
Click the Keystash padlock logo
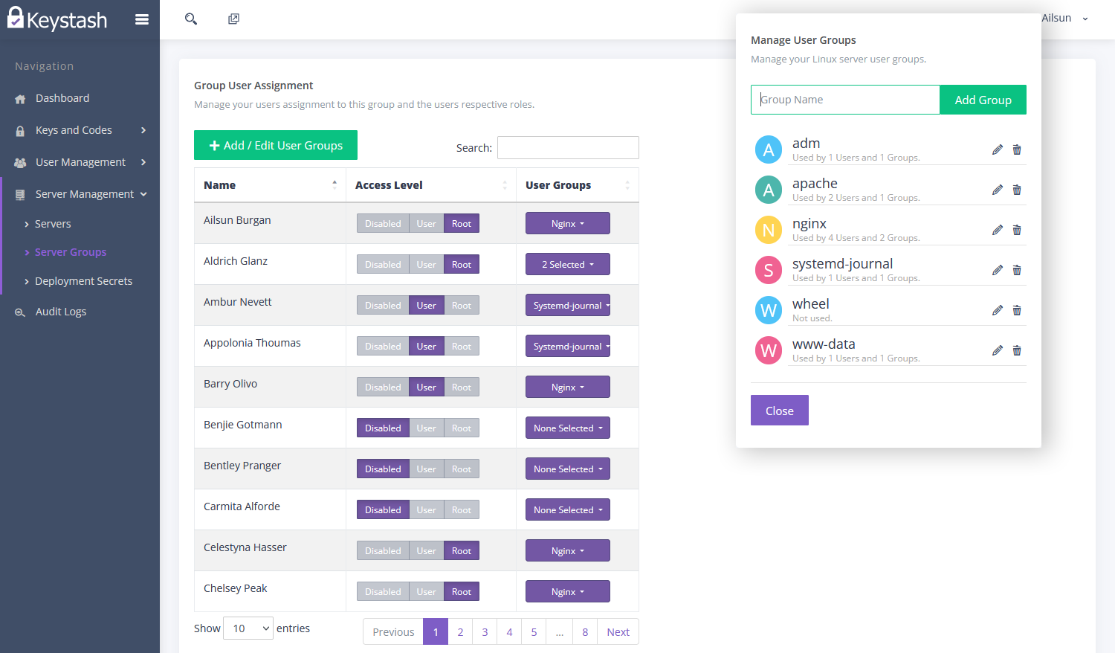15,19
